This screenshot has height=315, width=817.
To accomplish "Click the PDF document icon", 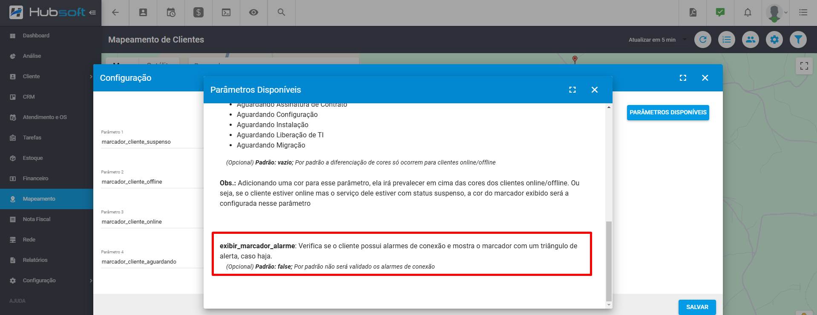I will point(693,12).
